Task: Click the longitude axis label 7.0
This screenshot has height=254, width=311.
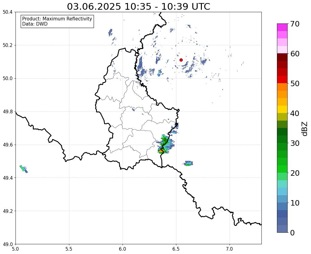Action: 230,249
